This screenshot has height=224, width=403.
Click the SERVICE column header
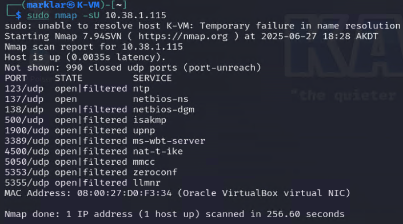pos(152,78)
